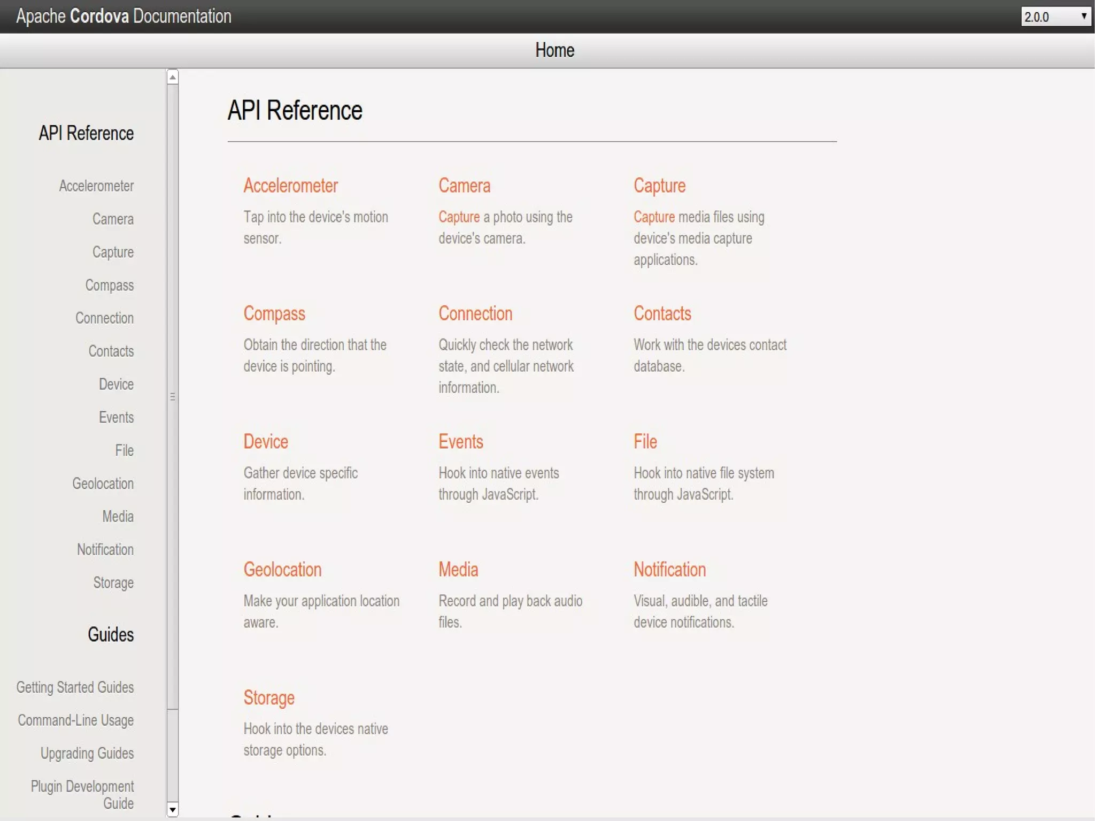Open the Connection heading link
The image size is (1095, 821).
[475, 313]
